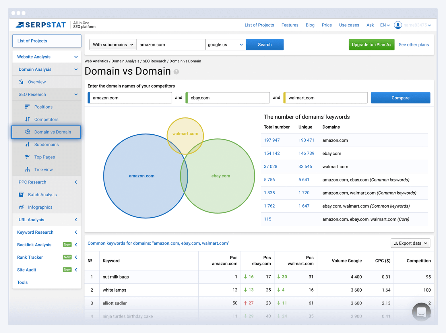The image size is (446, 333).
Task: Click the keyword "white lamps"
Action: point(114,290)
